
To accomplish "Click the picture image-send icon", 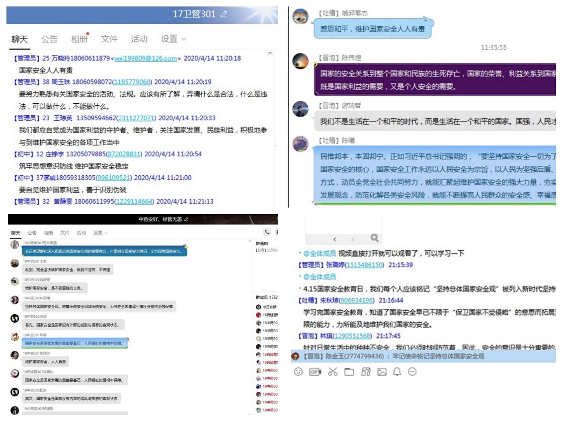I will [x=382, y=371].
